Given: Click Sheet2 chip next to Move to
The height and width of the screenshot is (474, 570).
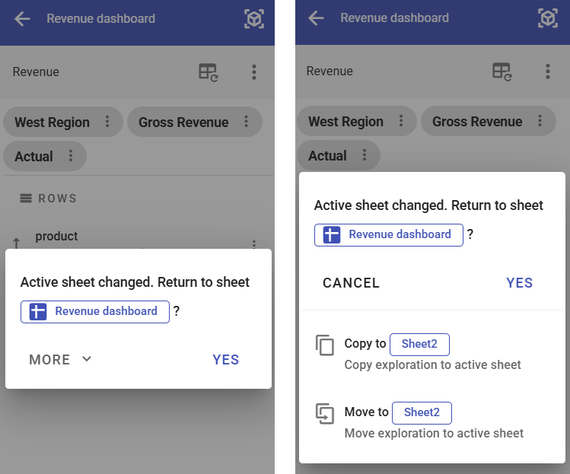Looking at the screenshot, I should 422,412.
